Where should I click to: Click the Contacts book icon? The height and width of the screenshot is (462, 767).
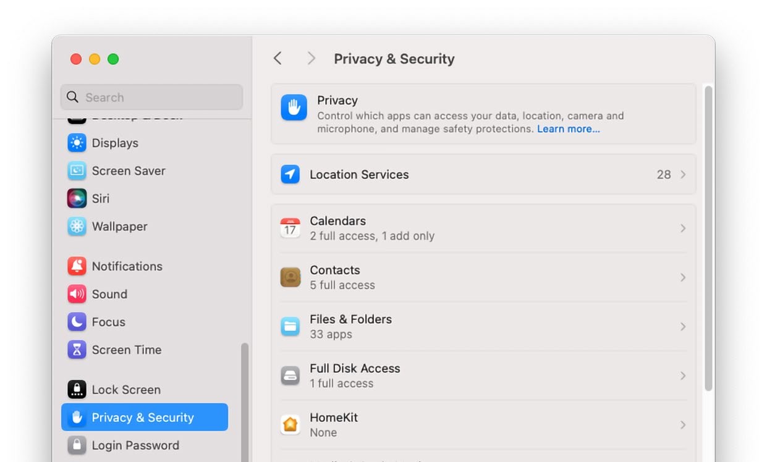[290, 277]
